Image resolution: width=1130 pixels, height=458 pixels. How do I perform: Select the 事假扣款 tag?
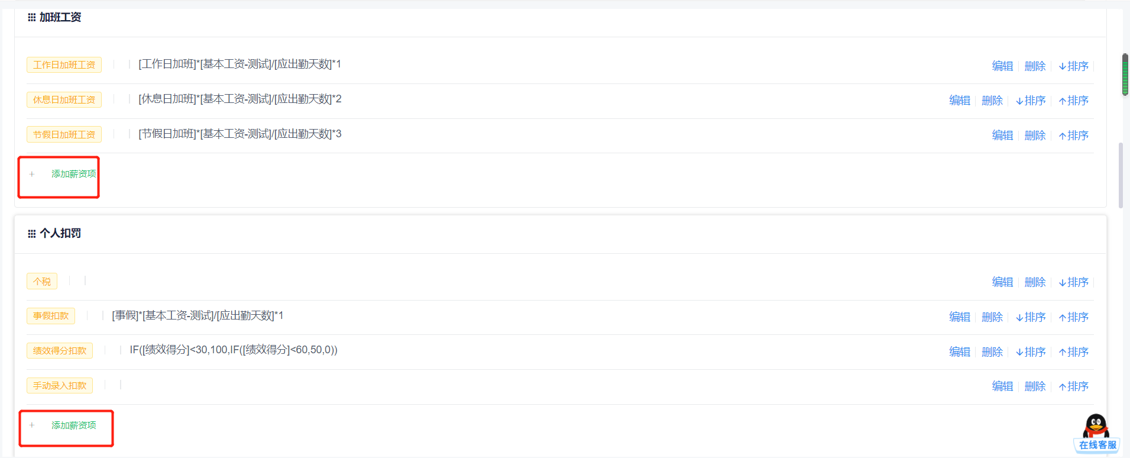pyautogui.click(x=51, y=316)
